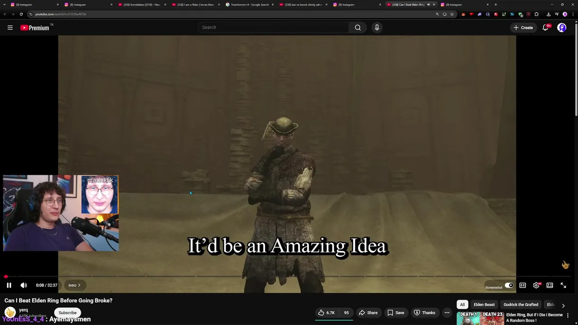The height and width of the screenshot is (325, 578).
Task: Open the Create menu
Action: point(523,28)
